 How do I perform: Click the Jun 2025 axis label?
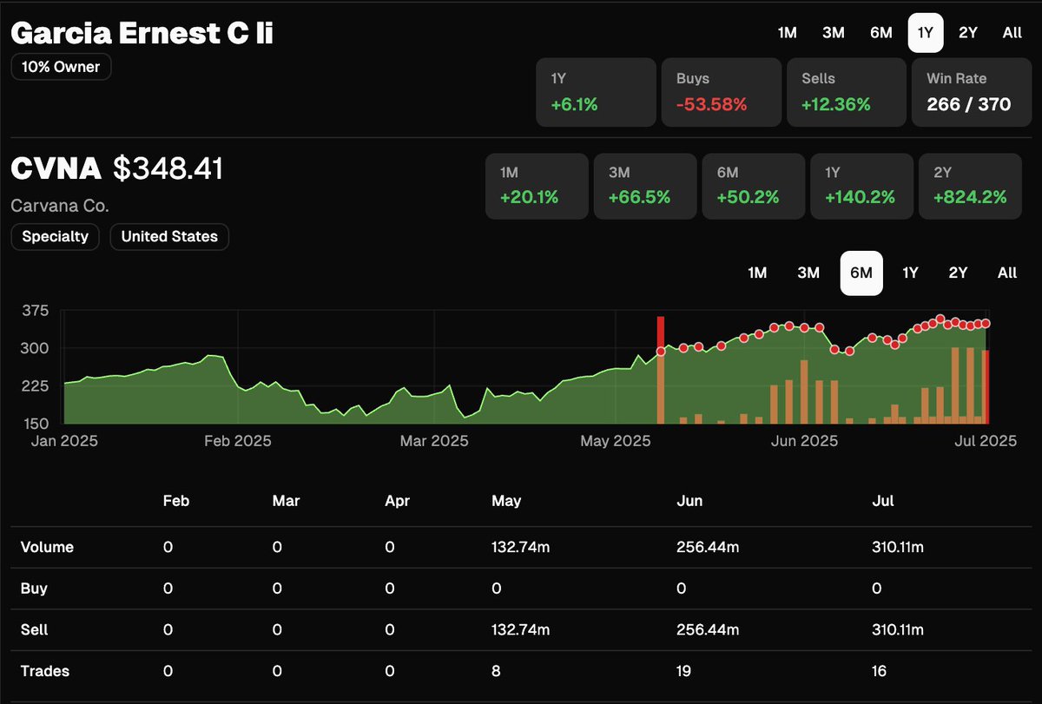tap(804, 441)
